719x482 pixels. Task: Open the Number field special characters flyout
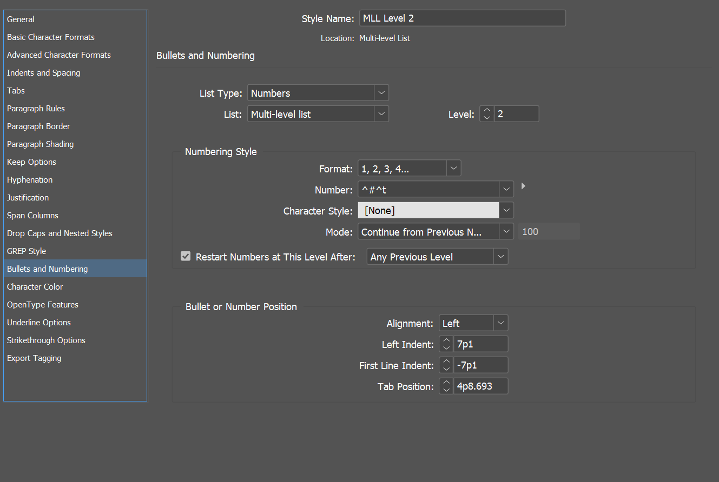tap(523, 185)
